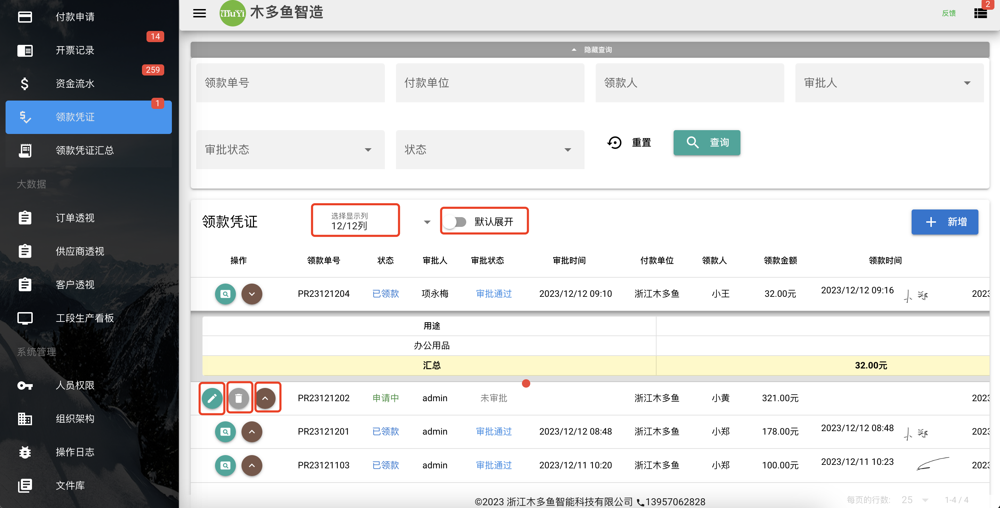Click the 开票记录 sidebar icon
Viewport: 1000px width, 508px height.
click(25, 50)
